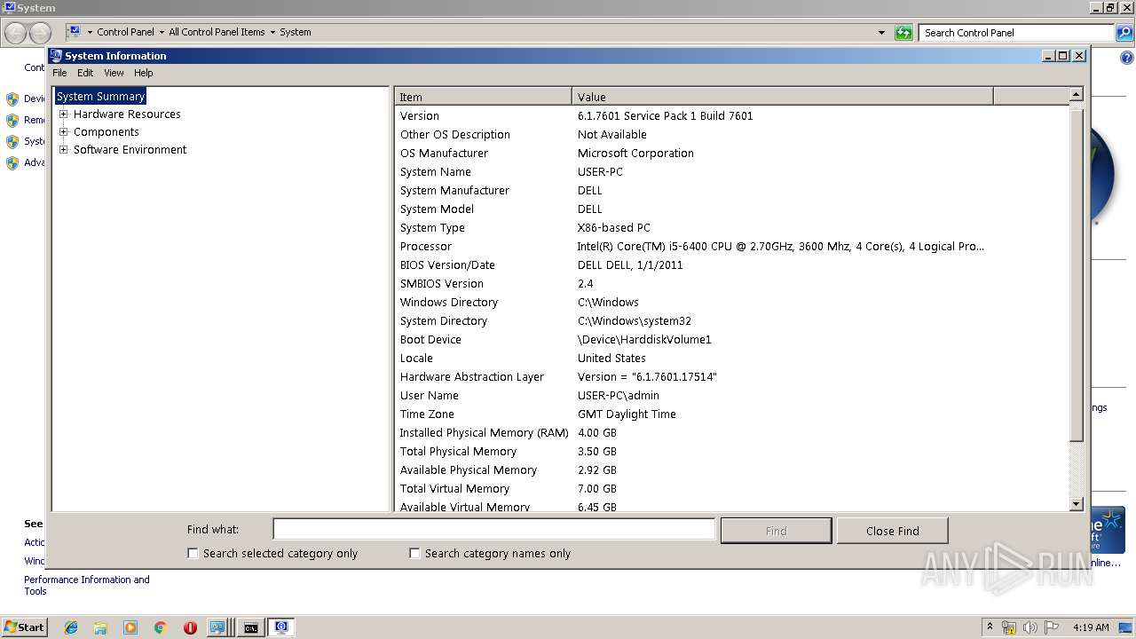This screenshot has height=639, width=1136.
Task: Click the System Information title bar icon
Action: click(56, 55)
